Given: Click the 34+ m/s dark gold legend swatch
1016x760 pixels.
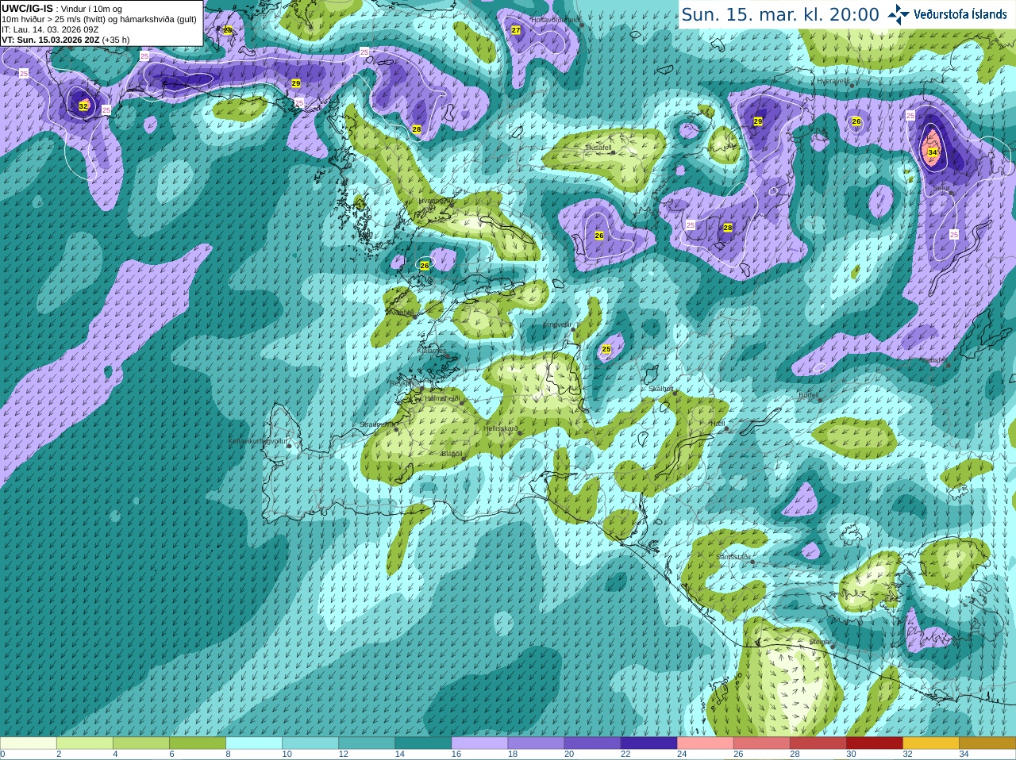Looking at the screenshot, I should click(987, 743).
